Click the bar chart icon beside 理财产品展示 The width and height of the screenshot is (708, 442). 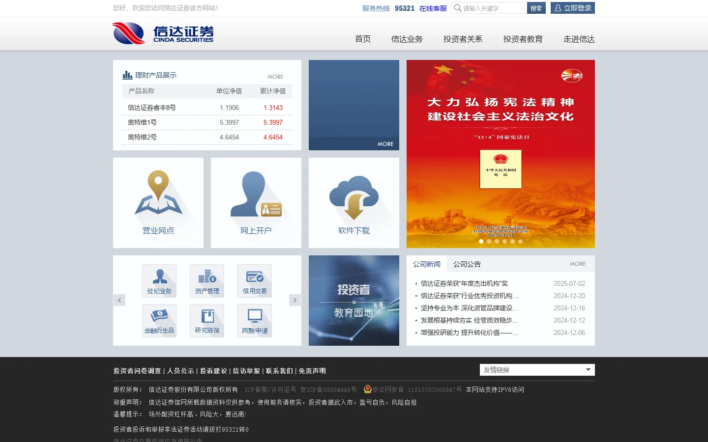pos(127,75)
